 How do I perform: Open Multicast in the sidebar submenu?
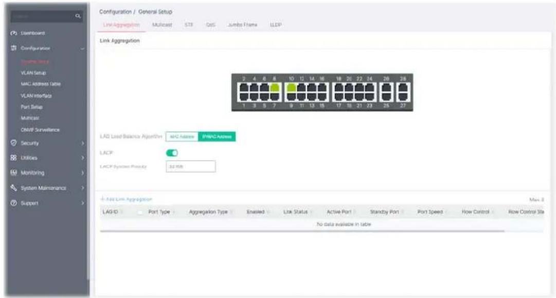coord(30,118)
